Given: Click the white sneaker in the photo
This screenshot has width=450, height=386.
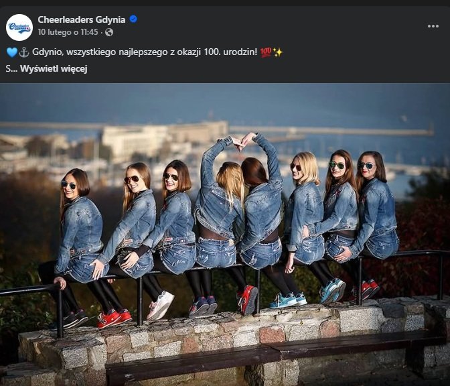Looking at the screenshot, I should (160, 306).
